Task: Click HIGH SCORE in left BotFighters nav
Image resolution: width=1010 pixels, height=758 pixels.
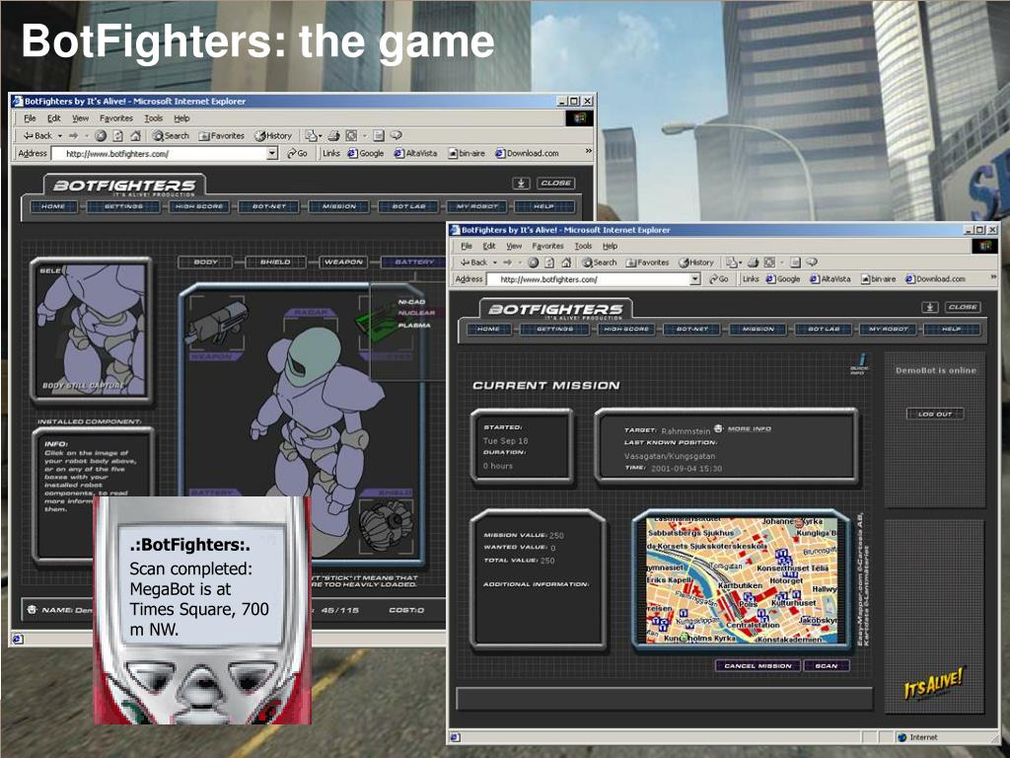Action: pyautogui.click(x=199, y=207)
